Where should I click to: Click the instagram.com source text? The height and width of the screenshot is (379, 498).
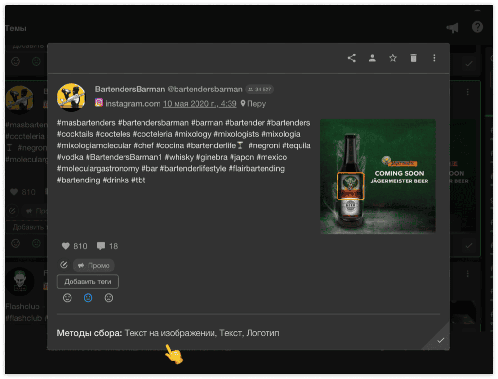pos(133,104)
